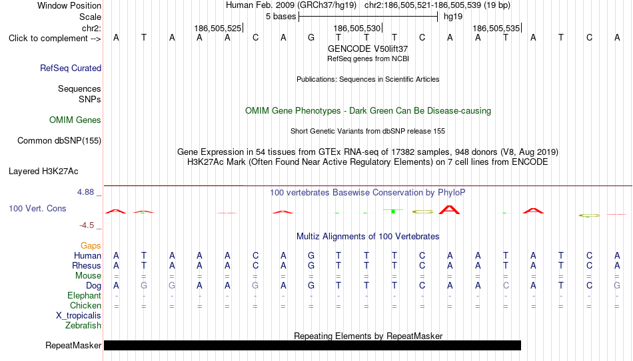Select the SNPs track label

(90, 99)
